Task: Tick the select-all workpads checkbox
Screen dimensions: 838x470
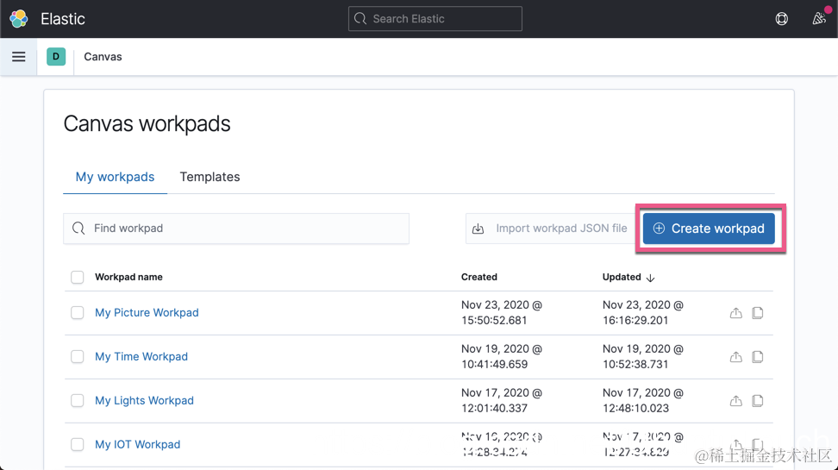Action: [78, 277]
